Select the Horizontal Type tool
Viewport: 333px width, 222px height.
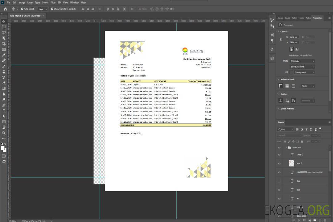(4, 111)
